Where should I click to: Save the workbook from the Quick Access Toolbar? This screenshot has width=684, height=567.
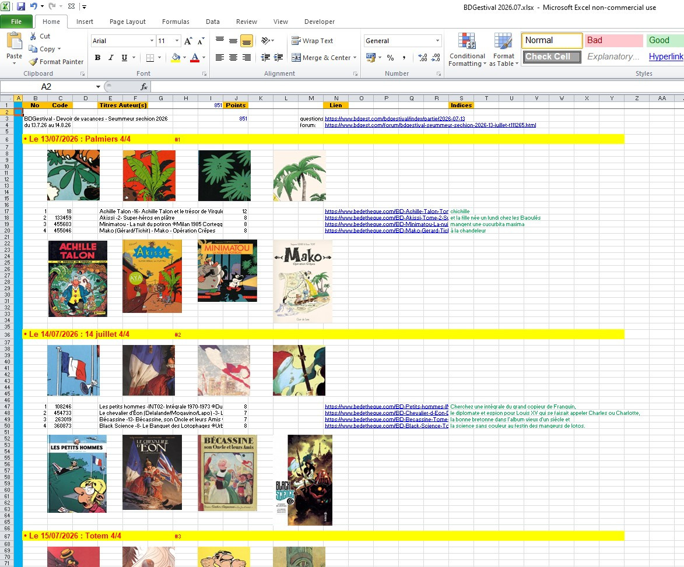(20, 6)
